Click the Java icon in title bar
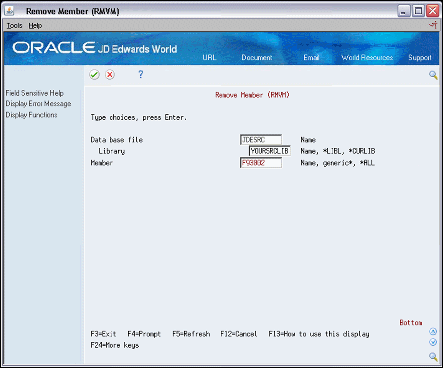This screenshot has width=443, height=368. (9, 11)
